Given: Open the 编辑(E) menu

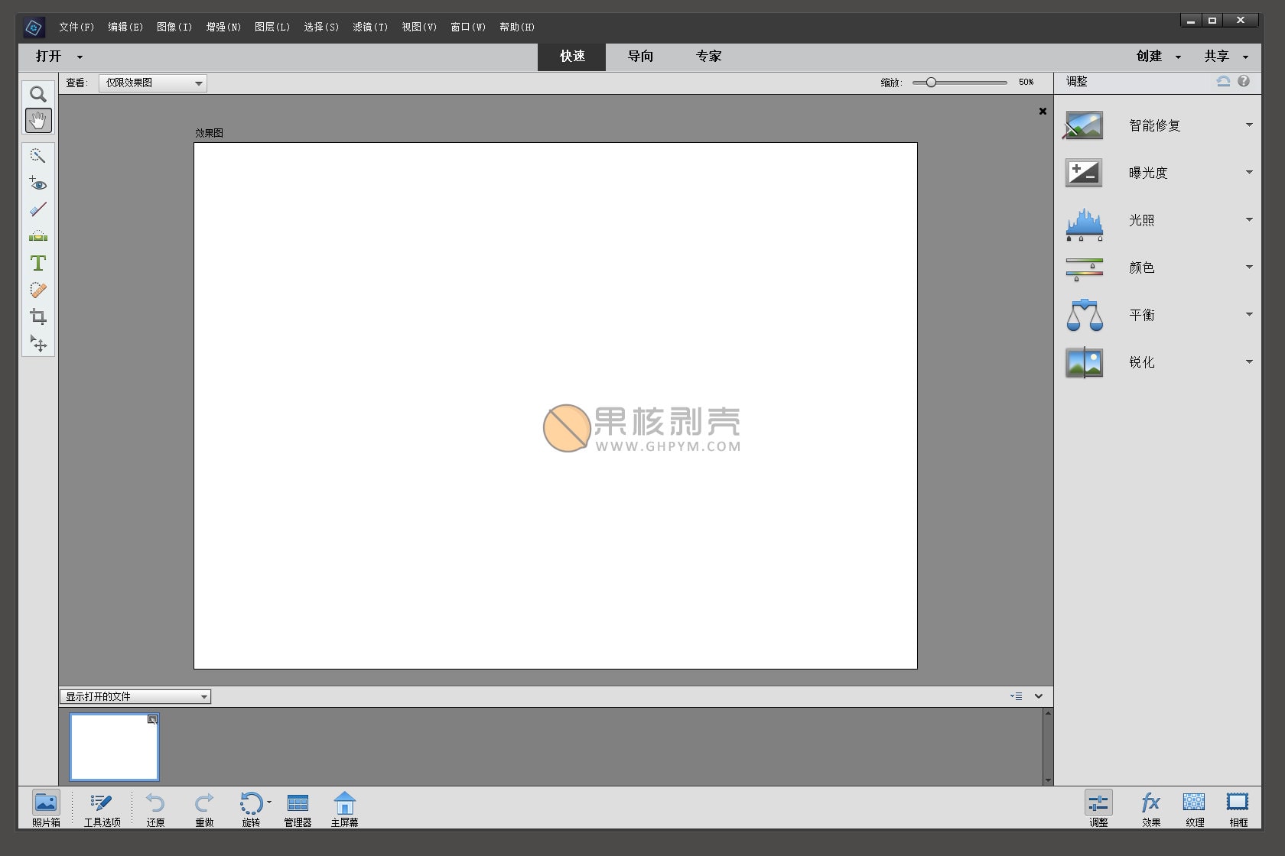Looking at the screenshot, I should (x=125, y=27).
